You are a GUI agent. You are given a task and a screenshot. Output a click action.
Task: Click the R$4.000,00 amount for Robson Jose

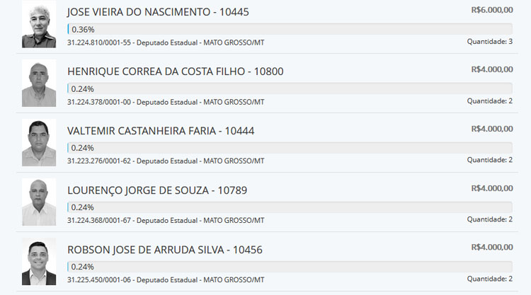click(x=491, y=248)
